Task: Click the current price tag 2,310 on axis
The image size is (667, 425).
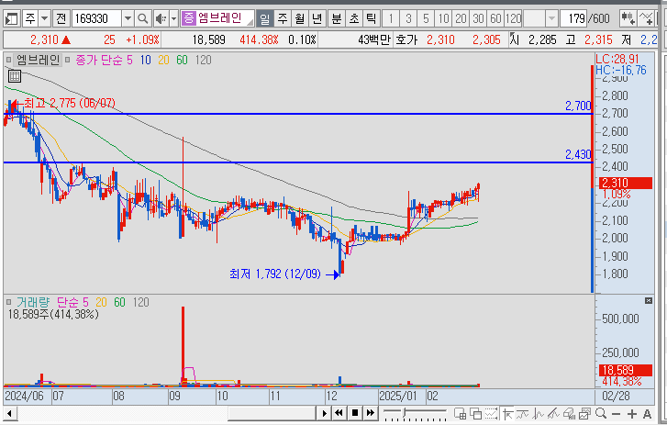Action: (626, 183)
